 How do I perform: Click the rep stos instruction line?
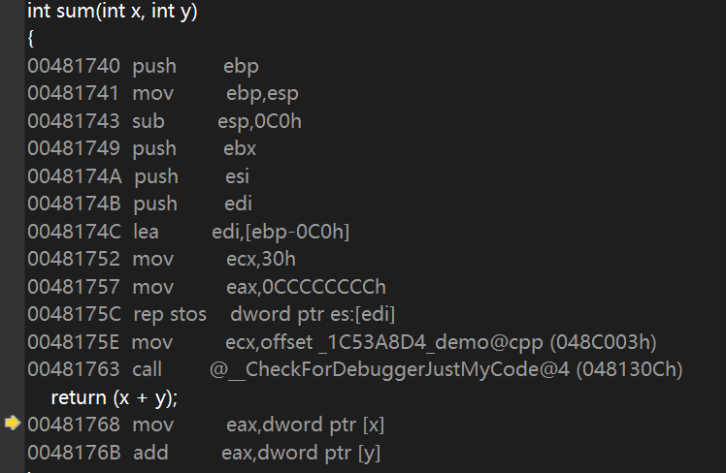tap(212, 314)
